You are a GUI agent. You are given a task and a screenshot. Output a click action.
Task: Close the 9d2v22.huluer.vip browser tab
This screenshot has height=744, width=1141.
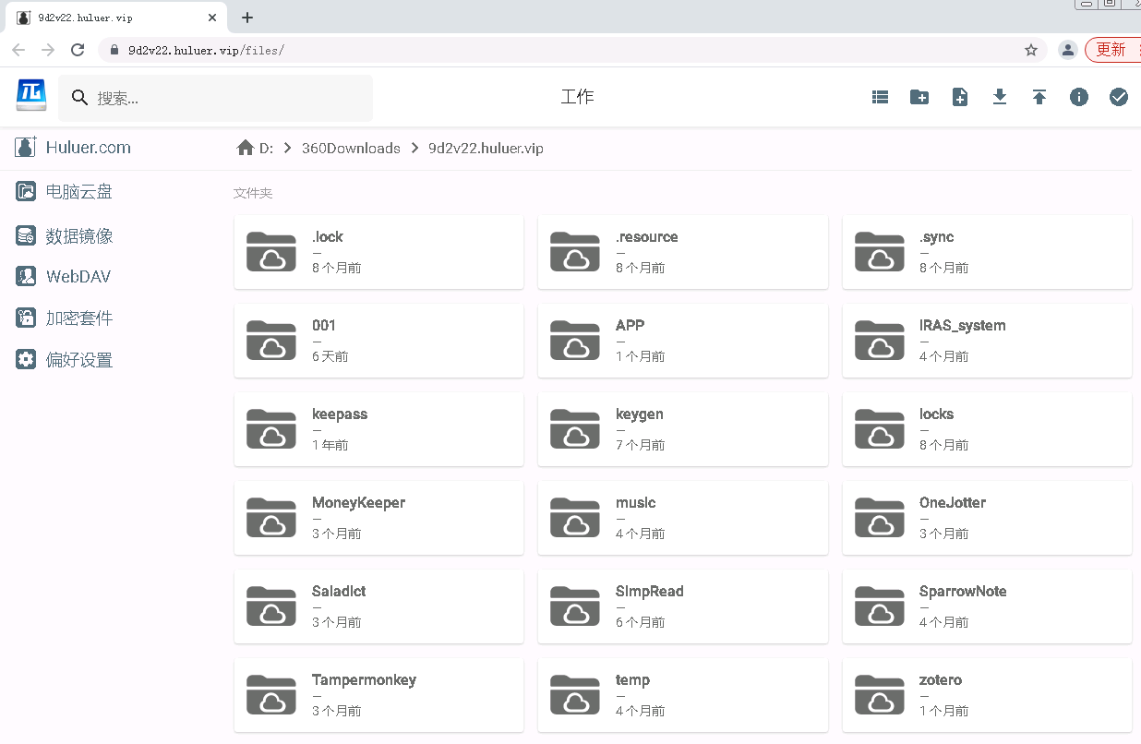coord(213,18)
